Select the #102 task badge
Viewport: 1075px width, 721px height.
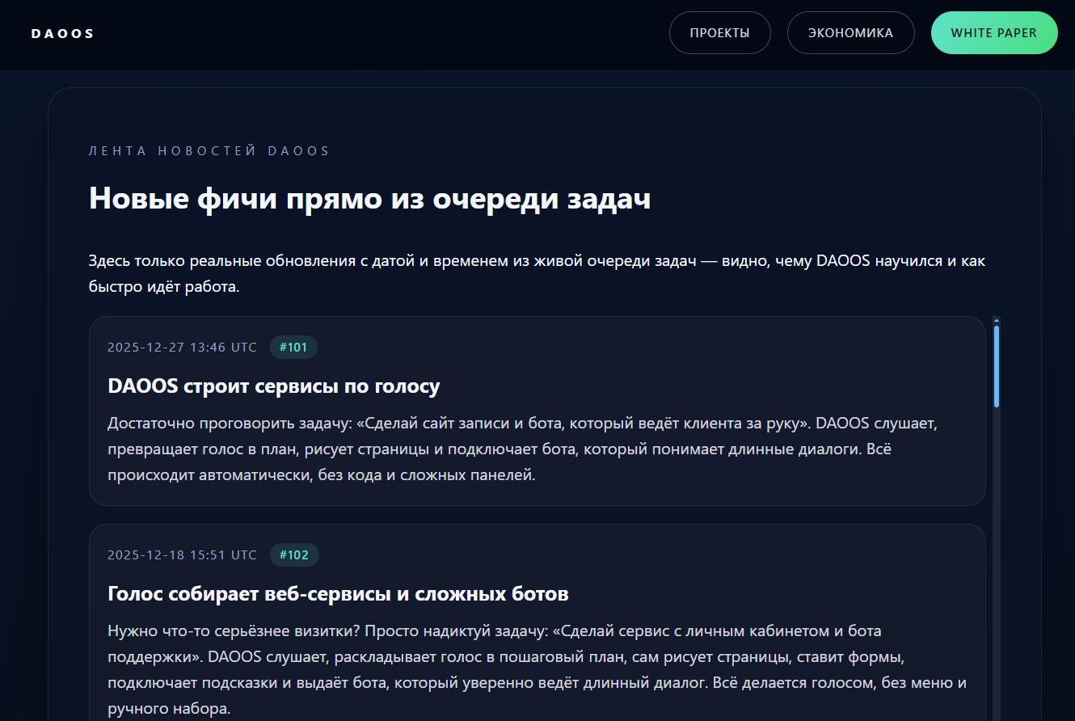(x=294, y=555)
